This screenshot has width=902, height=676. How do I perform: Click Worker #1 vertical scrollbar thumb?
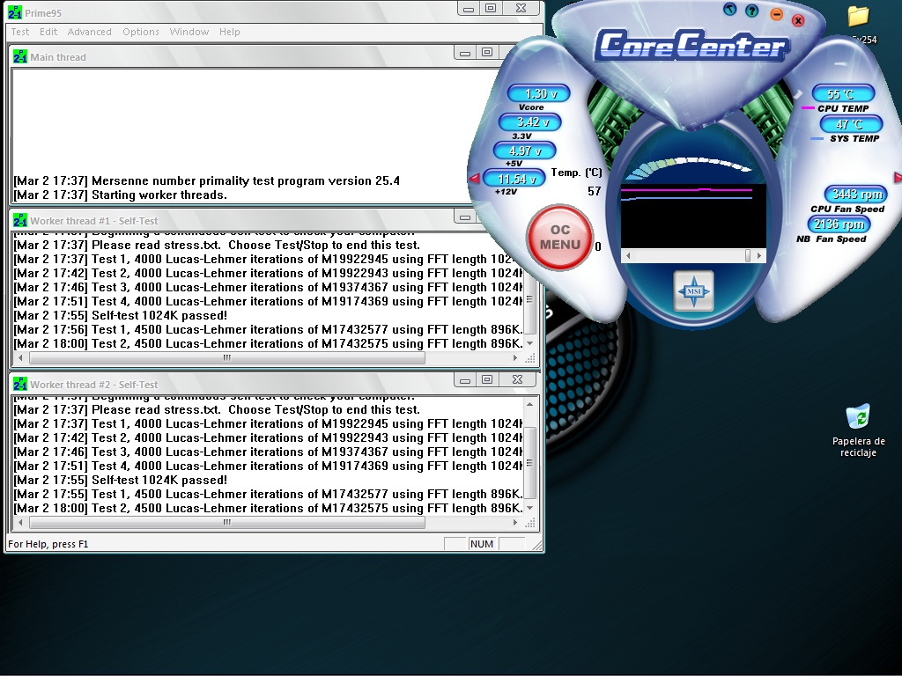point(529,299)
